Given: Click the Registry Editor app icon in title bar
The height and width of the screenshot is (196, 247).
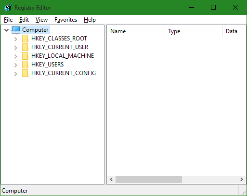Looking at the screenshot, I should coord(8,7).
